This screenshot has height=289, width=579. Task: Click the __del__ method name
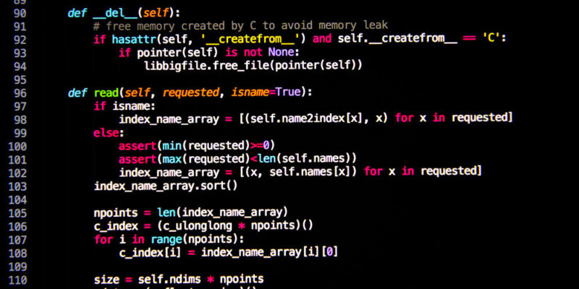click(114, 13)
